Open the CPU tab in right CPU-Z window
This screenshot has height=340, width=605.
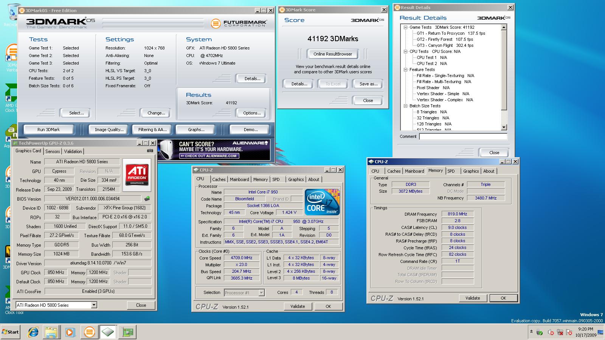[x=375, y=171]
